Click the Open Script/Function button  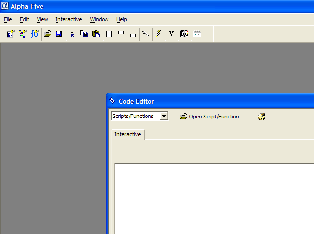point(209,117)
